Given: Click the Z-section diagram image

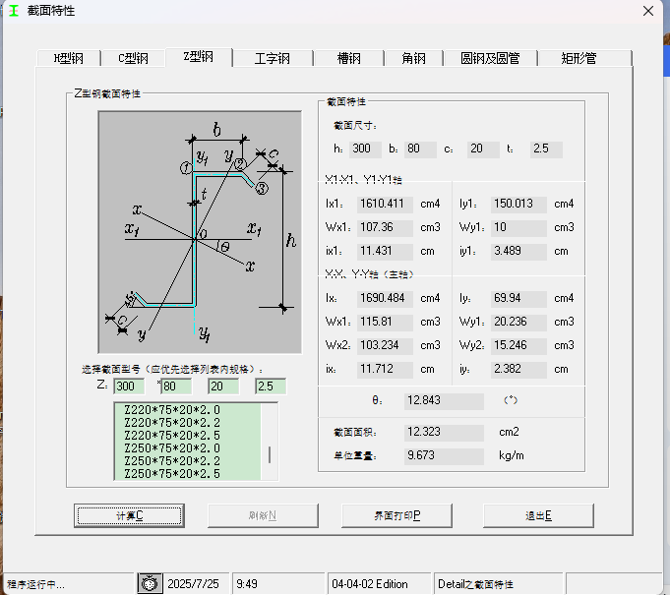Looking at the screenshot, I should point(200,232).
